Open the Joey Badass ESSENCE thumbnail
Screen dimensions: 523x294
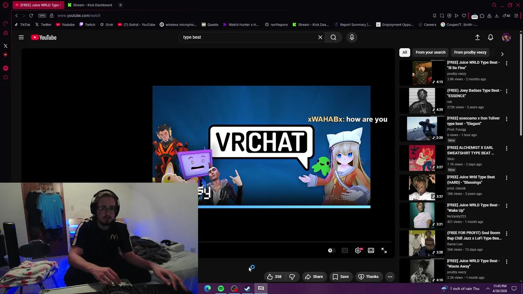(x=422, y=100)
